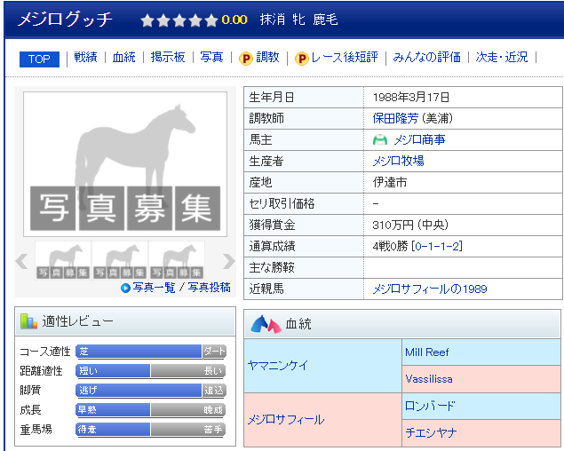This screenshot has width=564, height=451.
Task: Open relative メジロサフィールの1989 link
Action: (430, 289)
